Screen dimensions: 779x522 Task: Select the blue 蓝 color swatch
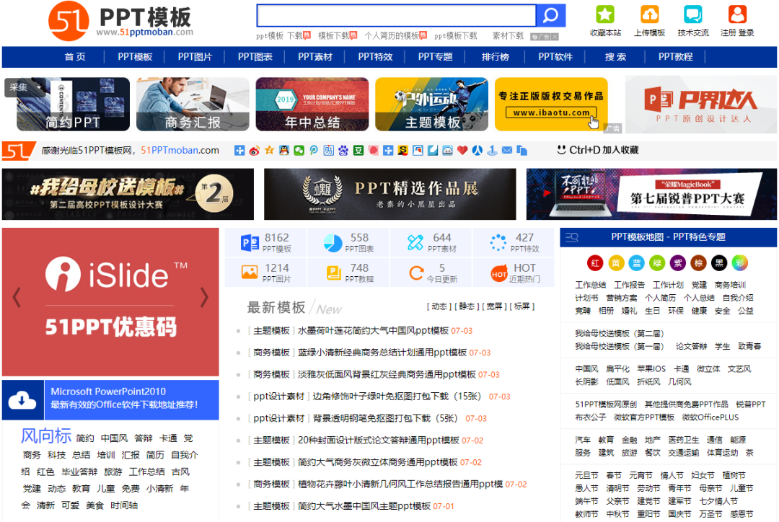click(636, 263)
